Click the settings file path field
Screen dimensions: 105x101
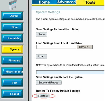[56, 47]
